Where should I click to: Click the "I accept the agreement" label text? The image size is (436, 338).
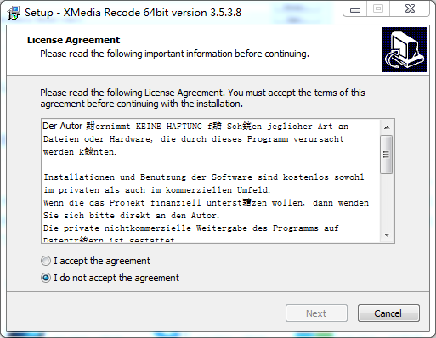coord(102,261)
